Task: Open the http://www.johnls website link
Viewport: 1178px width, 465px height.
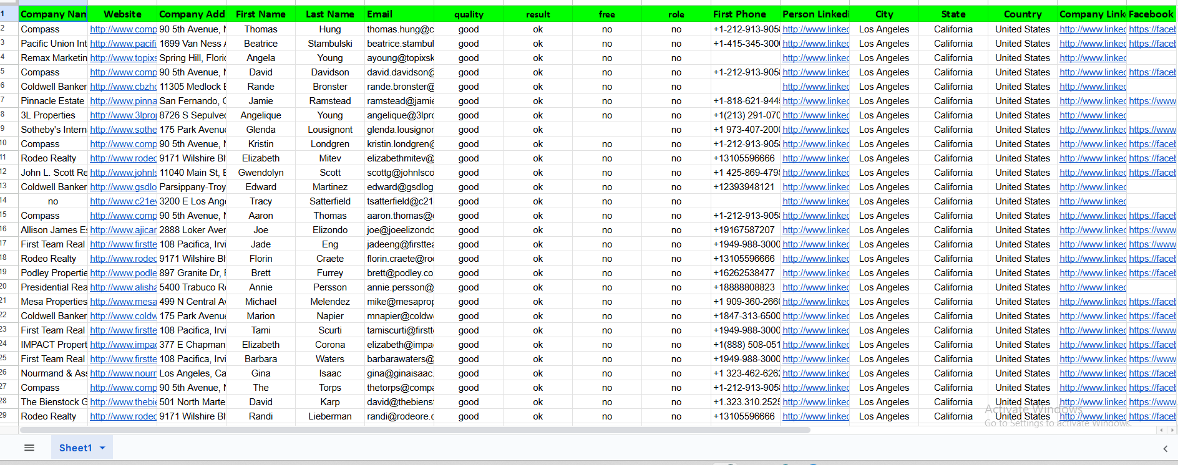Action: [x=123, y=173]
